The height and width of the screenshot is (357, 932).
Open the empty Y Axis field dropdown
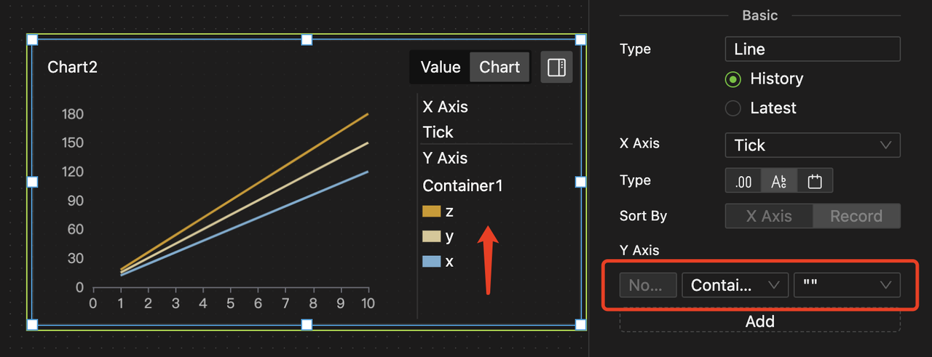tap(846, 285)
